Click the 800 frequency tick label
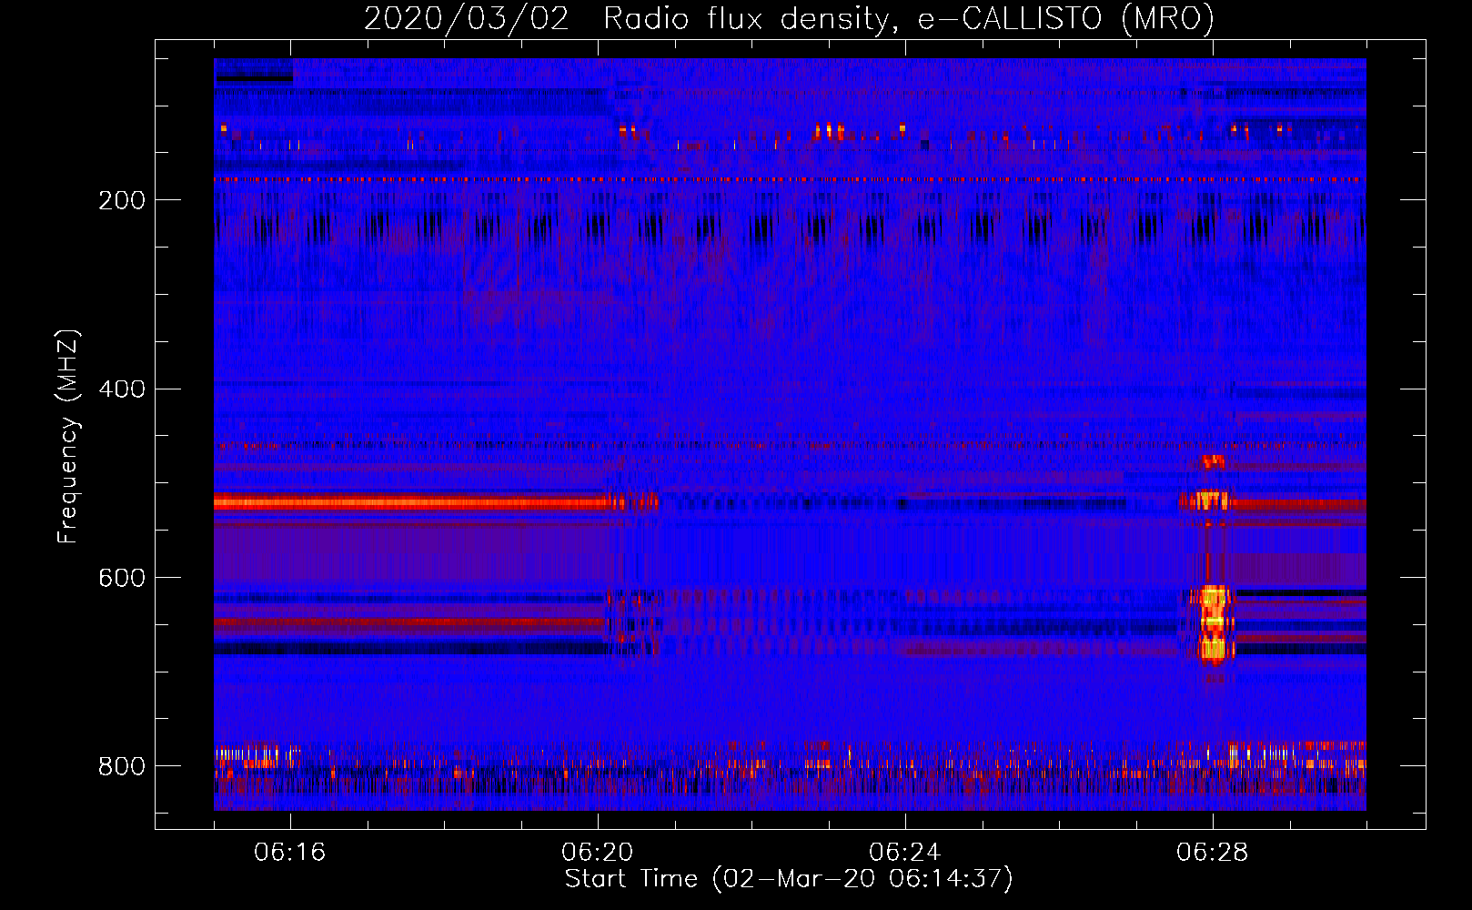 coord(122,766)
